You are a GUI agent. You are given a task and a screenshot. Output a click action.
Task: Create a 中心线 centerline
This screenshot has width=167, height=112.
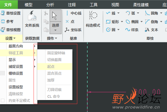click(73, 13)
